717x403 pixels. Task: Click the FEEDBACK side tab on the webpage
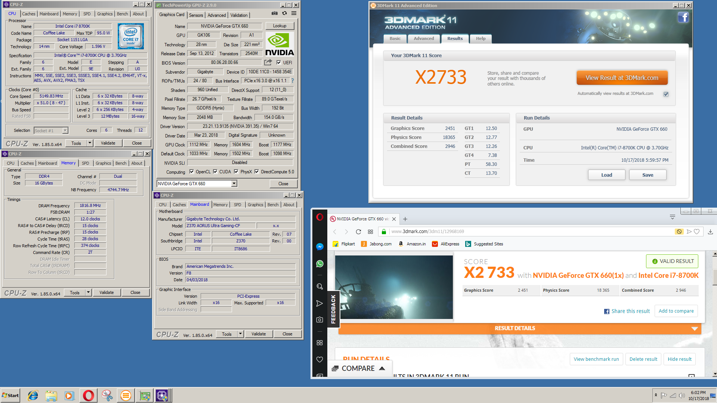(333, 309)
